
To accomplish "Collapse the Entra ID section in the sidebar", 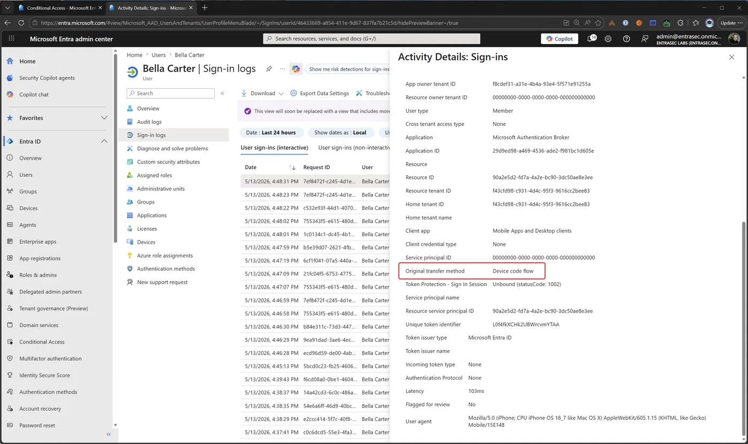I will pyautogui.click(x=104, y=142).
